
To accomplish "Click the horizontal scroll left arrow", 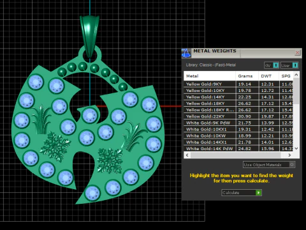I will [x=187, y=155].
